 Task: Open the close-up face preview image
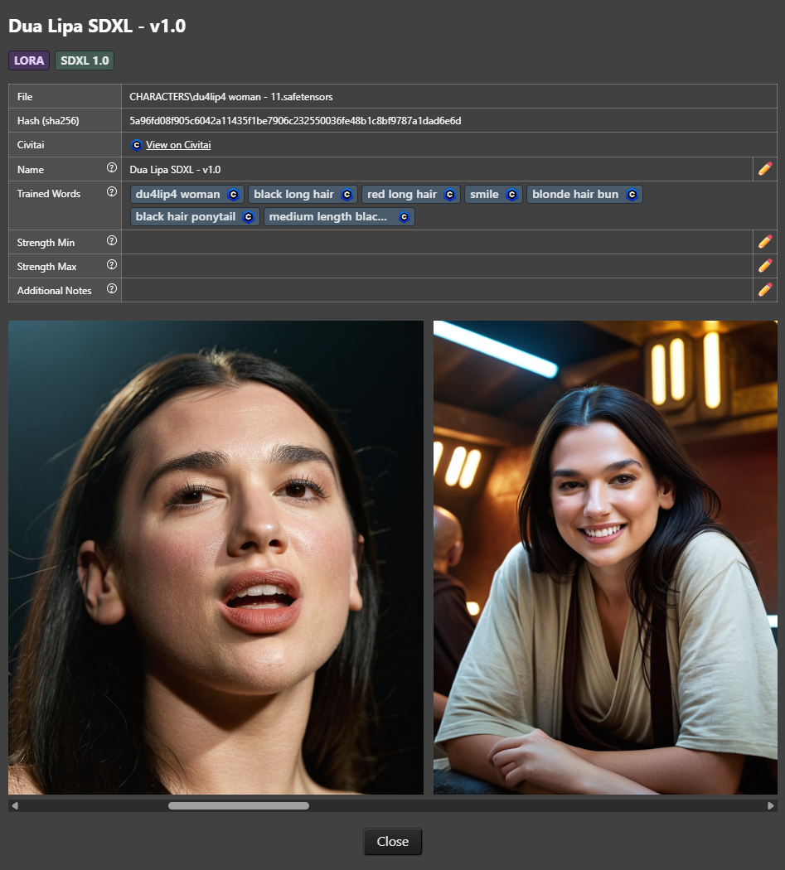coord(216,558)
